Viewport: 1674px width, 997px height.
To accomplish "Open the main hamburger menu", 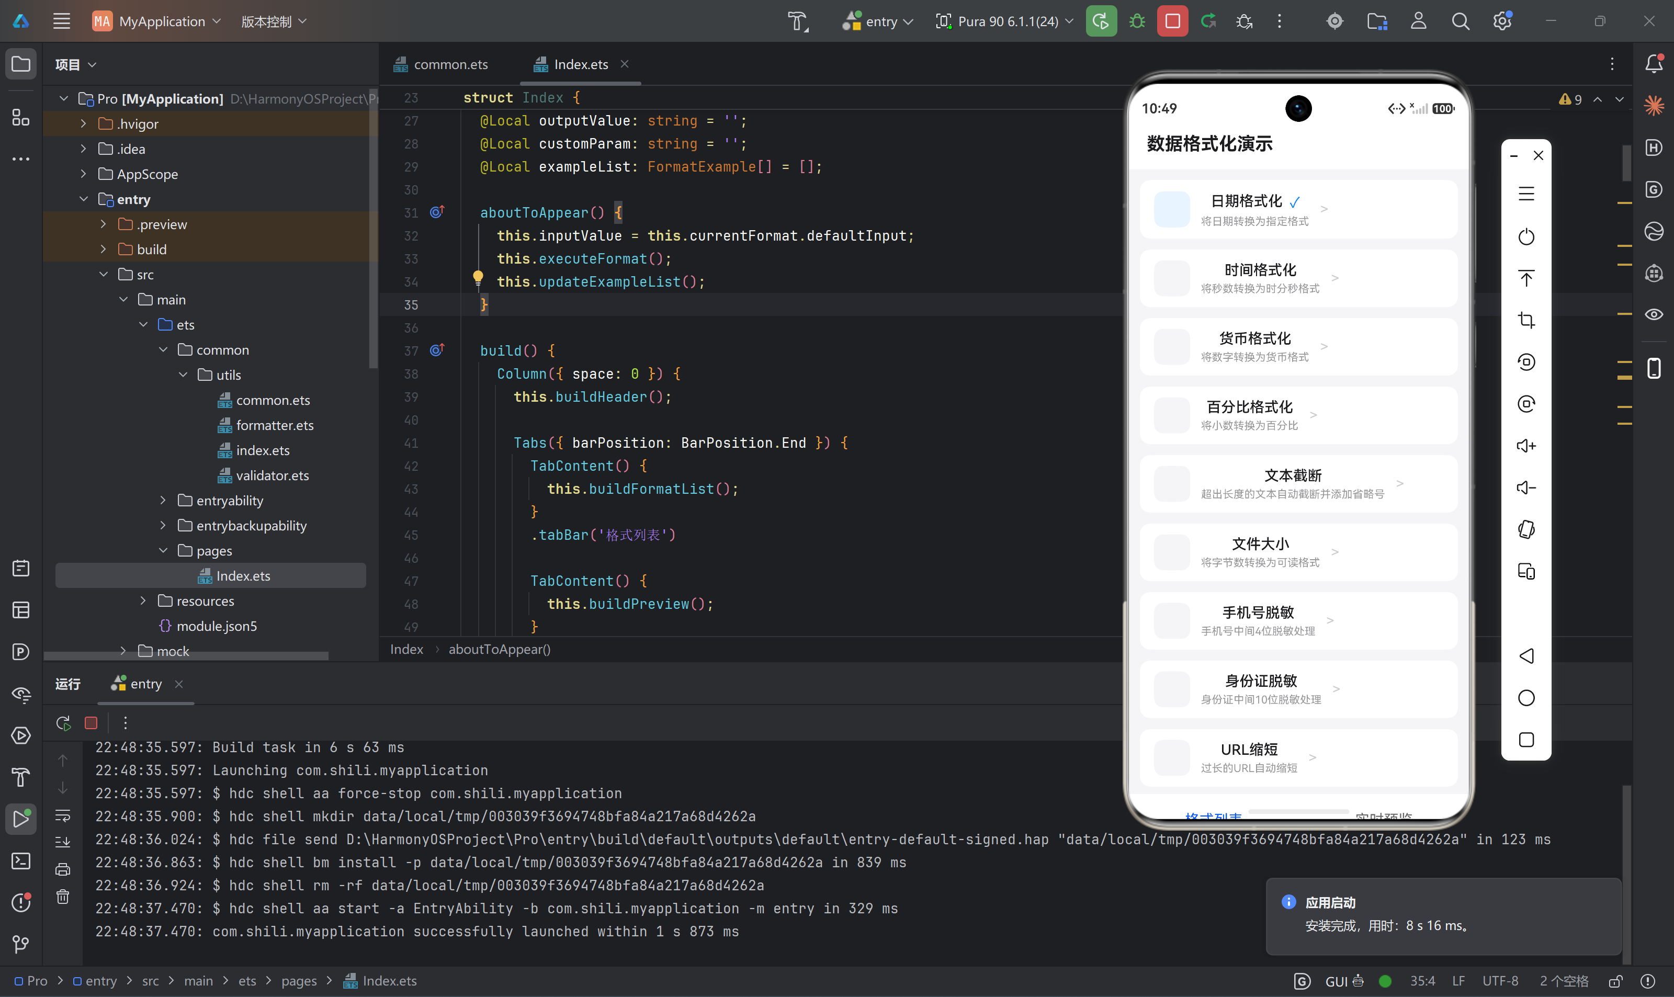I will click(62, 21).
